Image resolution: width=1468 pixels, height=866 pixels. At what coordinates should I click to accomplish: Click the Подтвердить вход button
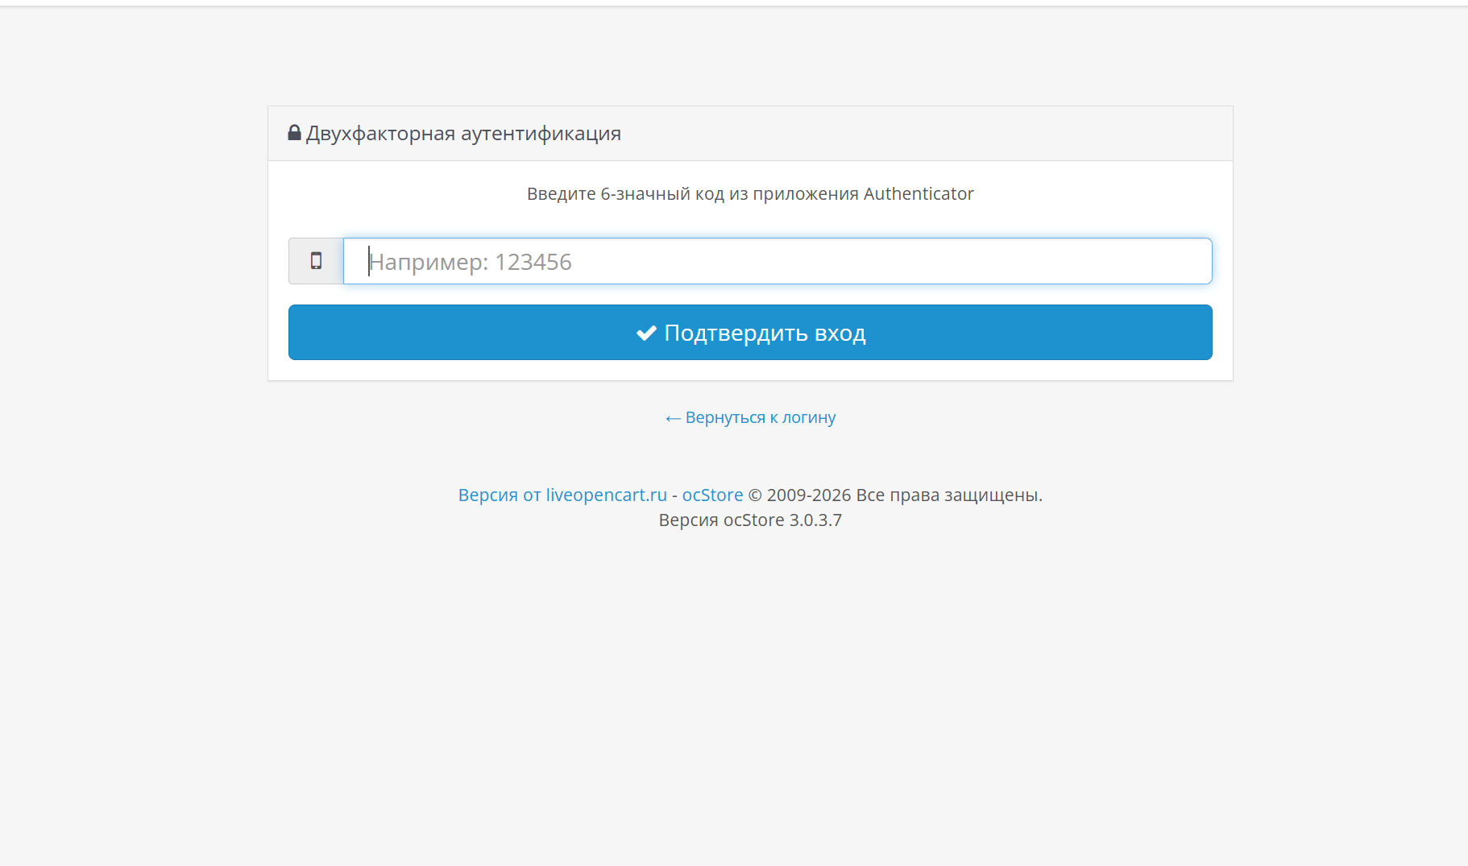(x=750, y=332)
